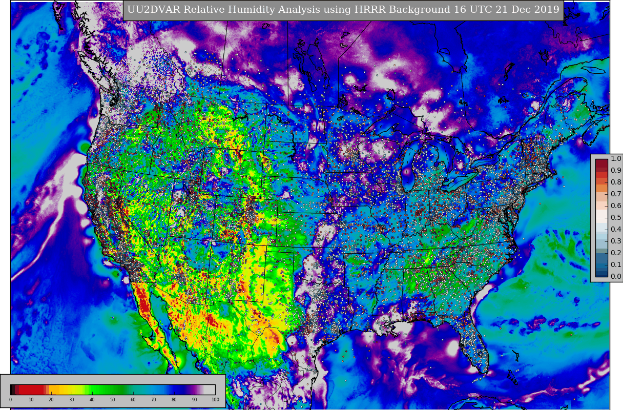Click the '50' tick label on humidity colorbar
Screen dimensions: 623x410
coord(113,400)
